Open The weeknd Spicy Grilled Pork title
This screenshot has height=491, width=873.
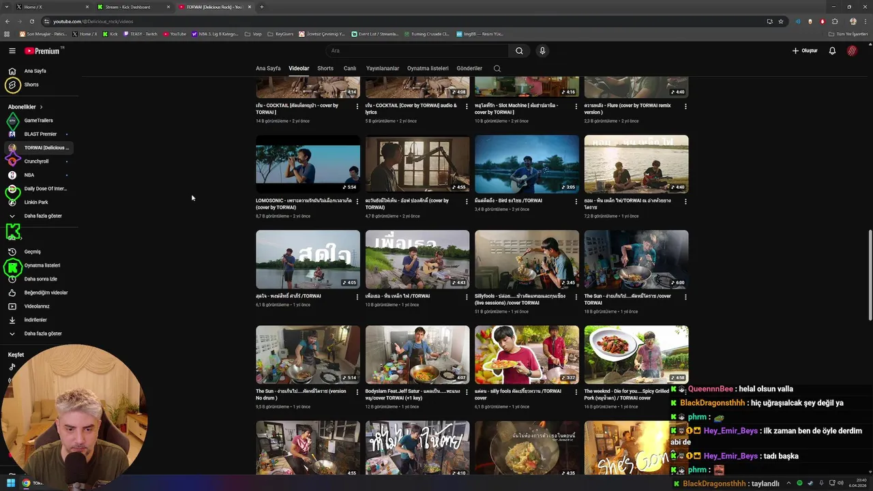[627, 394]
